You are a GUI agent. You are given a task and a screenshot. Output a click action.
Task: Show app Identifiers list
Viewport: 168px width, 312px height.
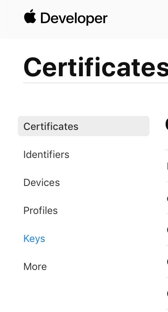tap(46, 154)
